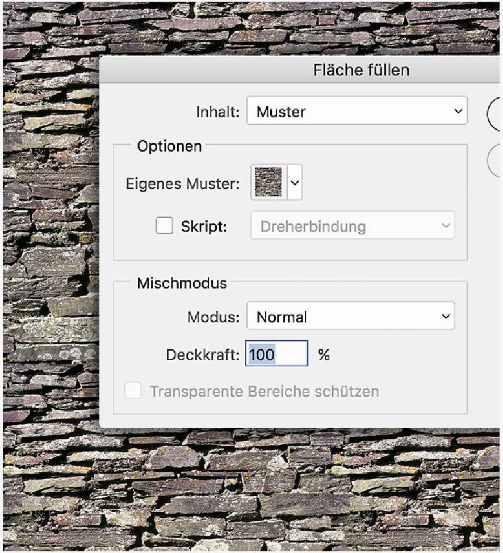
Task: Click the Mischmodus group heading
Action: (x=182, y=283)
